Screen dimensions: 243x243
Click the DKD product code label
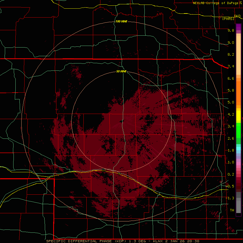237,16
